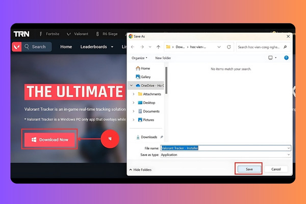The image size is (306, 204).
Task: Click the Refresh icon in the address bar
Action: (x=228, y=47)
